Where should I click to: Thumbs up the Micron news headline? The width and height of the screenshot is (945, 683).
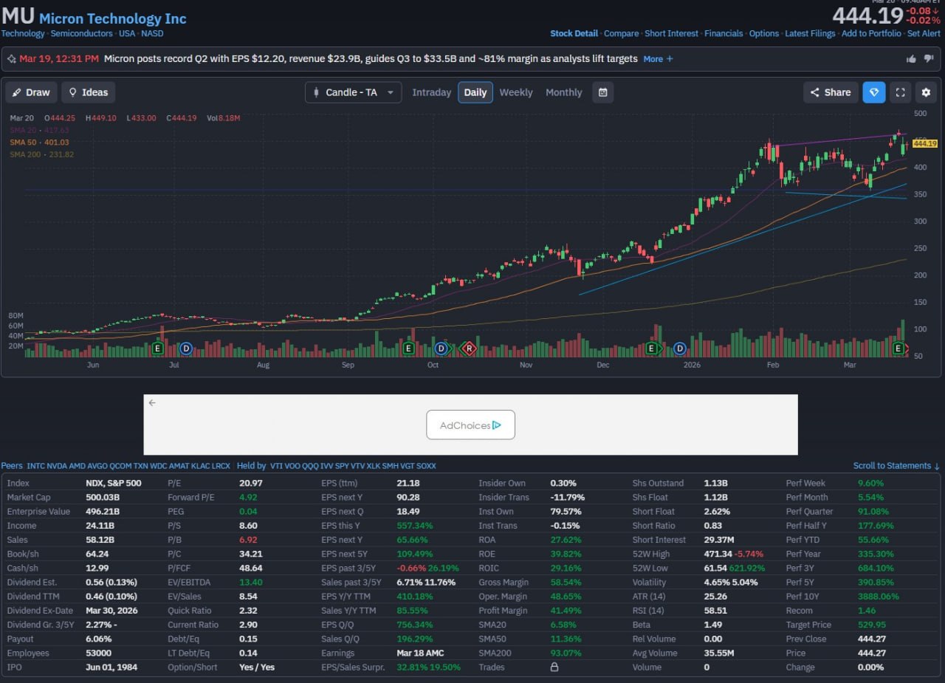[x=911, y=59]
